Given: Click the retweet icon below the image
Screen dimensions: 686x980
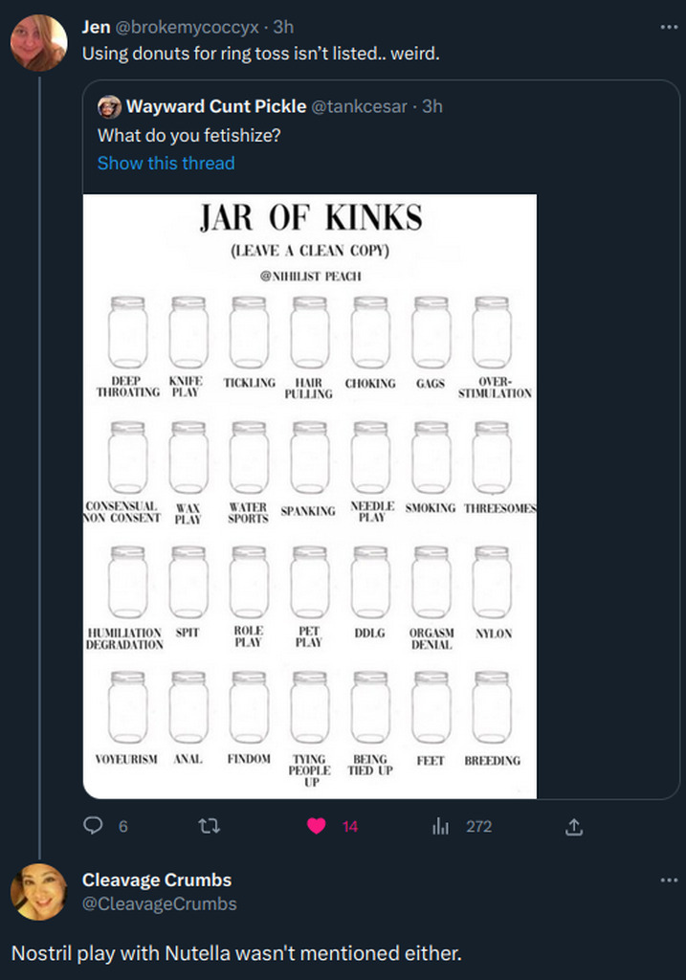Looking at the screenshot, I should 210,825.
